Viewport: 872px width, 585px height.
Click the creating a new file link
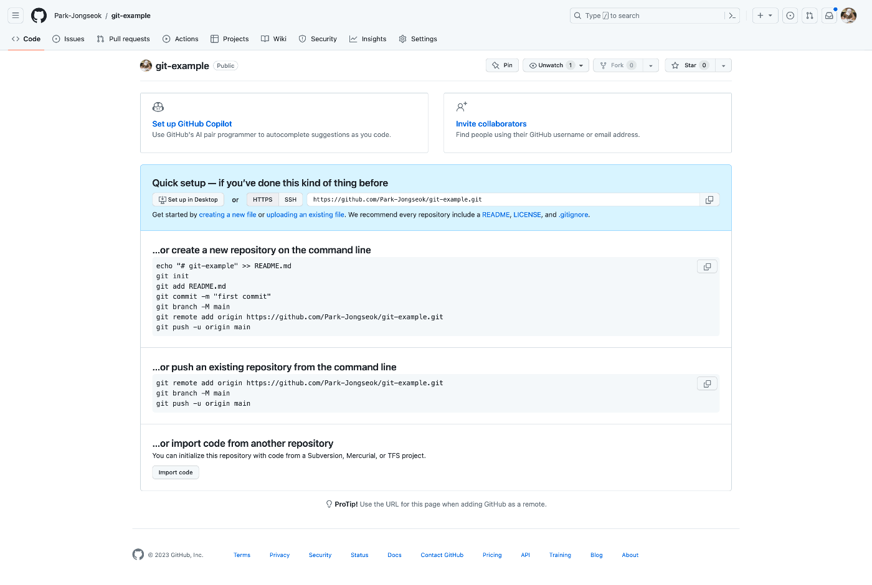(227, 215)
